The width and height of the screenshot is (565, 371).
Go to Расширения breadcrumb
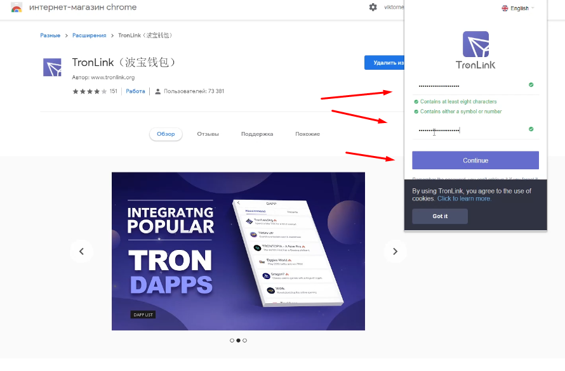90,36
